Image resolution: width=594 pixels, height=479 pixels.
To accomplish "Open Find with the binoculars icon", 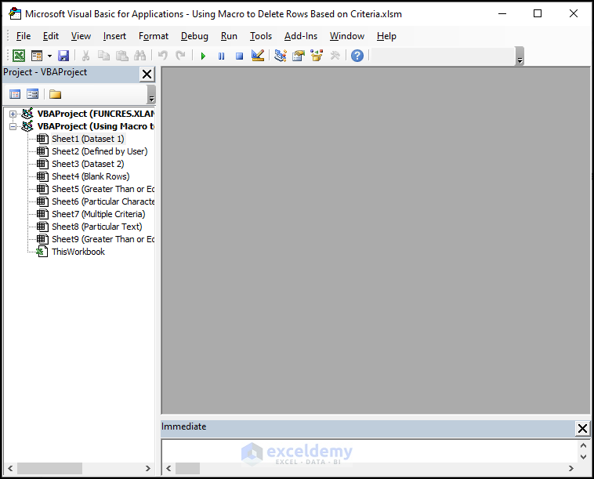I will (139, 56).
